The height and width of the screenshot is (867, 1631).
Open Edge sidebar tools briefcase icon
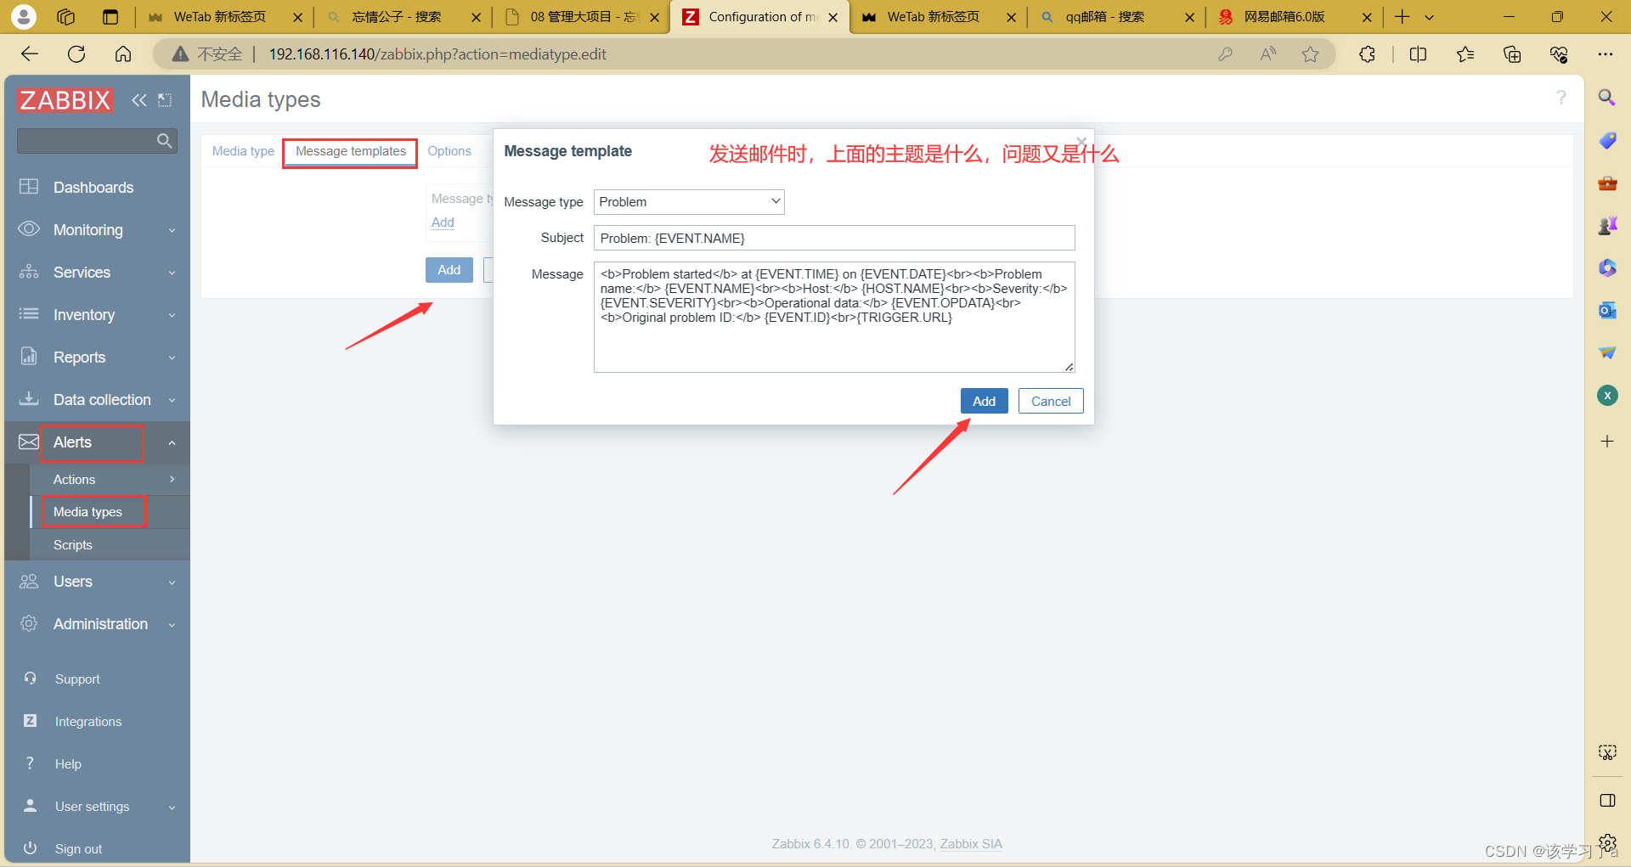pos(1607,183)
